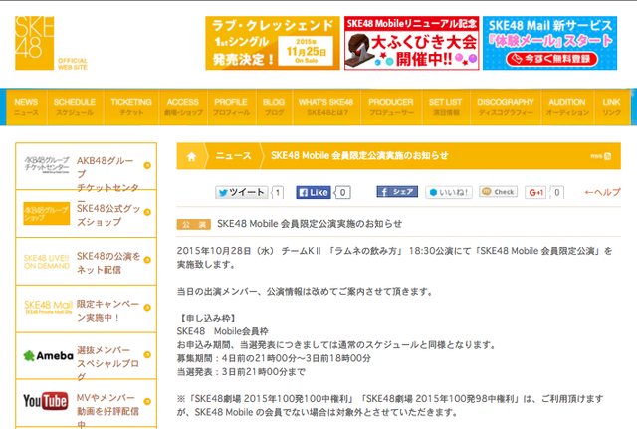This screenshot has width=637, height=429.
Task: Click the tweet count bubble showing 1
Action: 278,192
